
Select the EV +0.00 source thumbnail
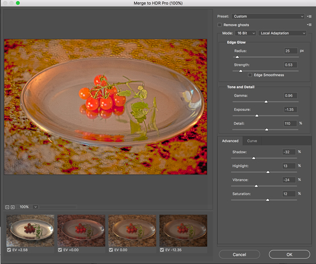(x=81, y=230)
